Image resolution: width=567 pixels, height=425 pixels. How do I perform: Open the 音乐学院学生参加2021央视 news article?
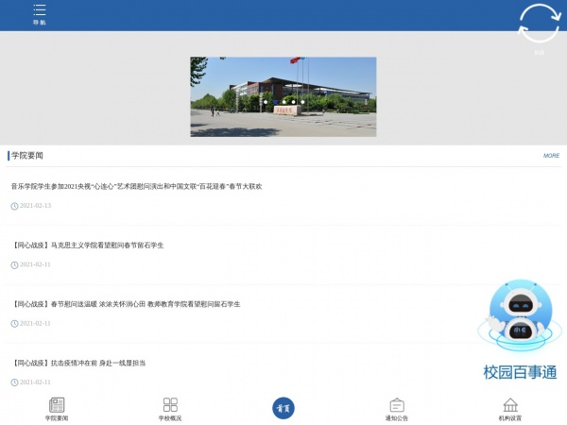pos(136,186)
